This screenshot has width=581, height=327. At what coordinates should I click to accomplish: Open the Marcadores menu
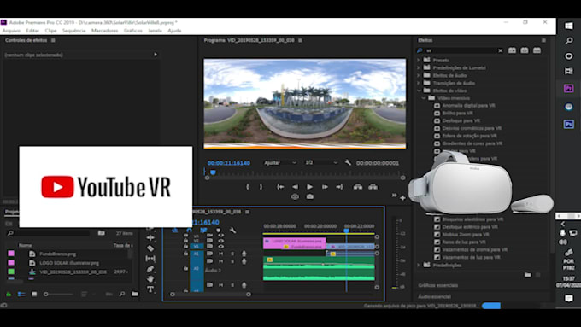[x=105, y=31]
